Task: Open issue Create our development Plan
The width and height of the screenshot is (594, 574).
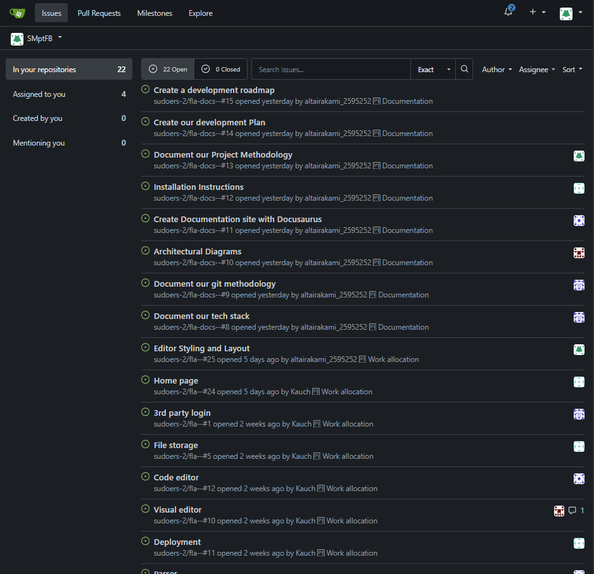Action: (x=210, y=122)
